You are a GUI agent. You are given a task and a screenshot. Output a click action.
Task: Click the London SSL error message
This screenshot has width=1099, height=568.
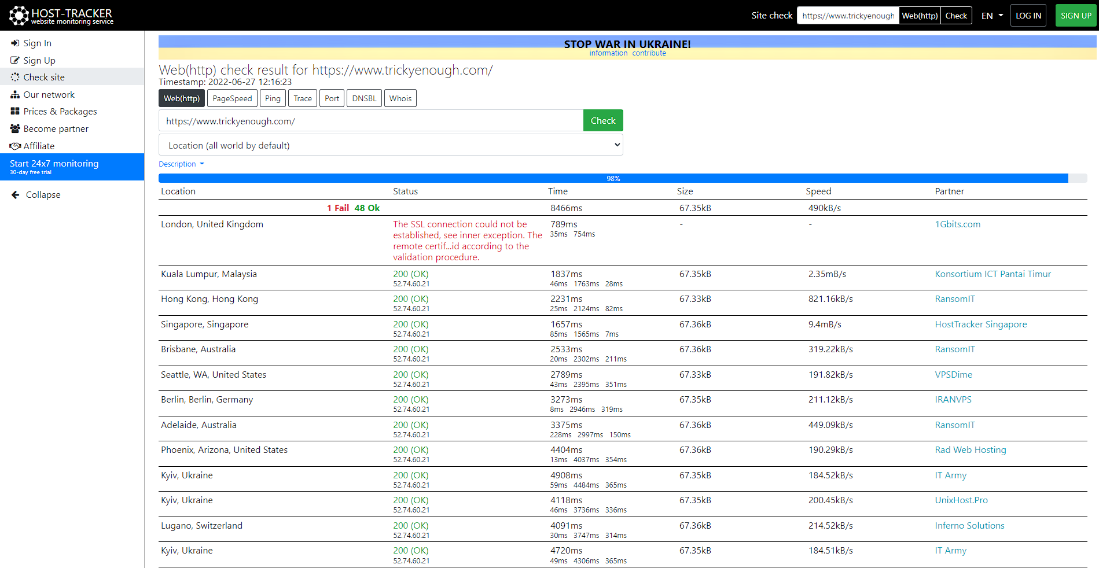[x=468, y=241]
